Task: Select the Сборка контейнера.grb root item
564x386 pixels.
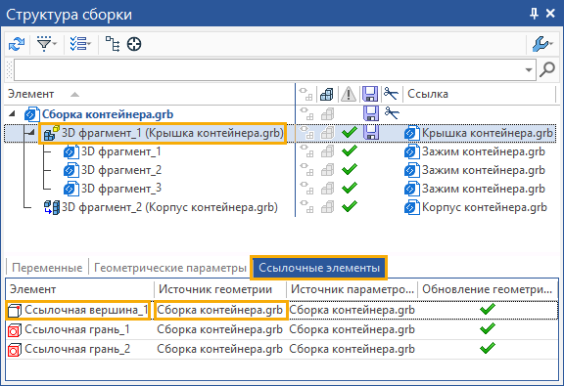Action: point(108,114)
